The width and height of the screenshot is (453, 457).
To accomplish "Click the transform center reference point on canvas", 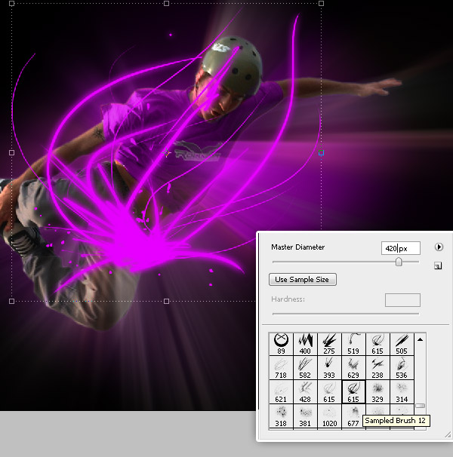I will click(167, 153).
